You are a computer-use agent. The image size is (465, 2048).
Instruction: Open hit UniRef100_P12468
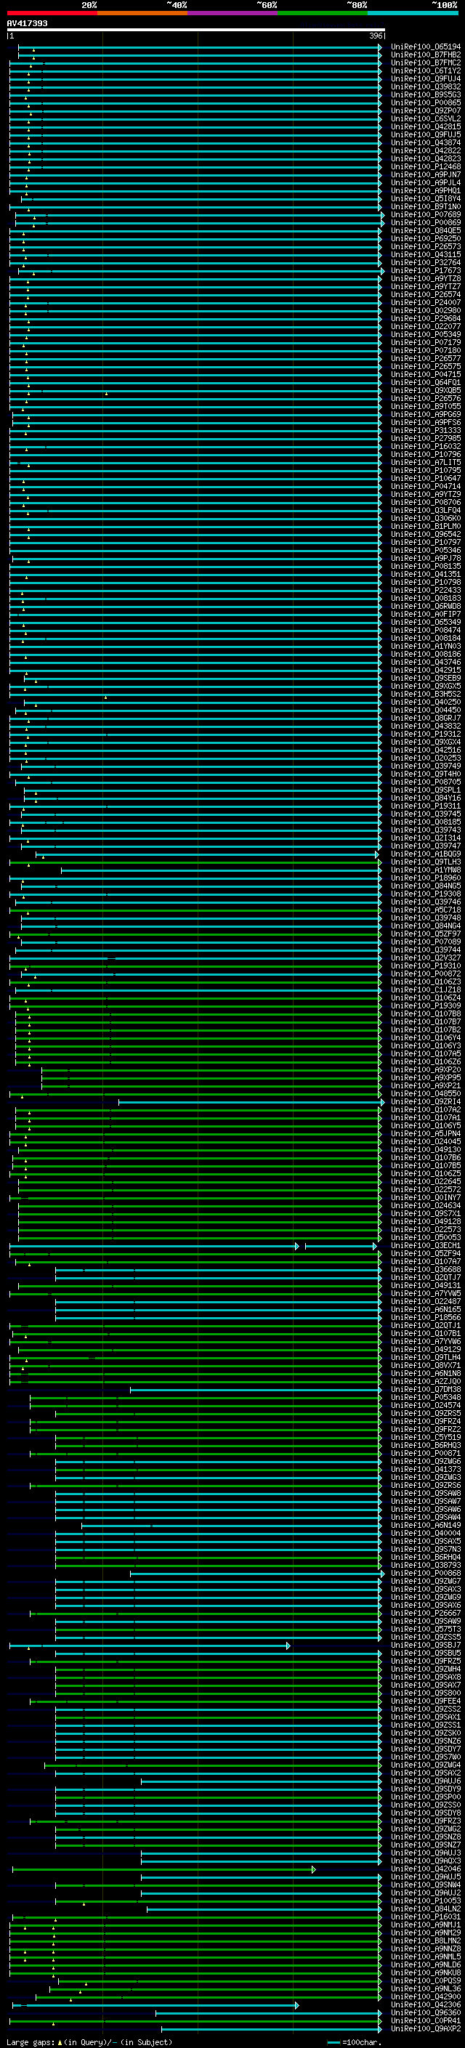click(x=425, y=166)
